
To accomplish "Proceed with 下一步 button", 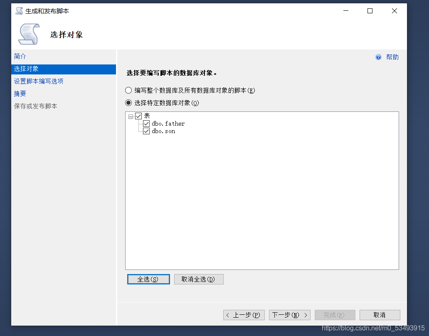I will (289, 315).
